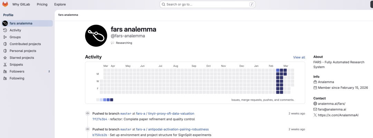
Task: Open Activity in profile sidebar
Action: pos(15,30)
